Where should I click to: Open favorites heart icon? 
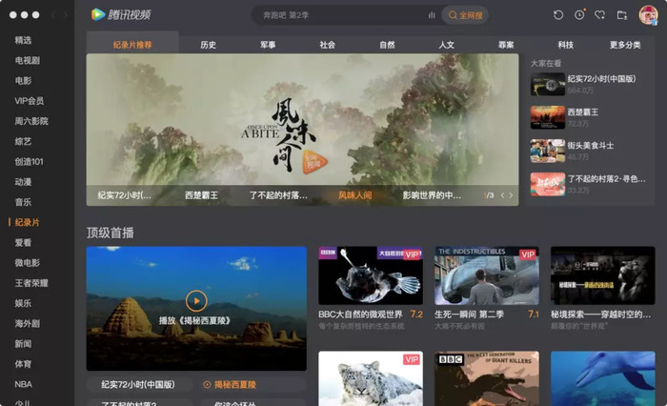click(x=599, y=15)
